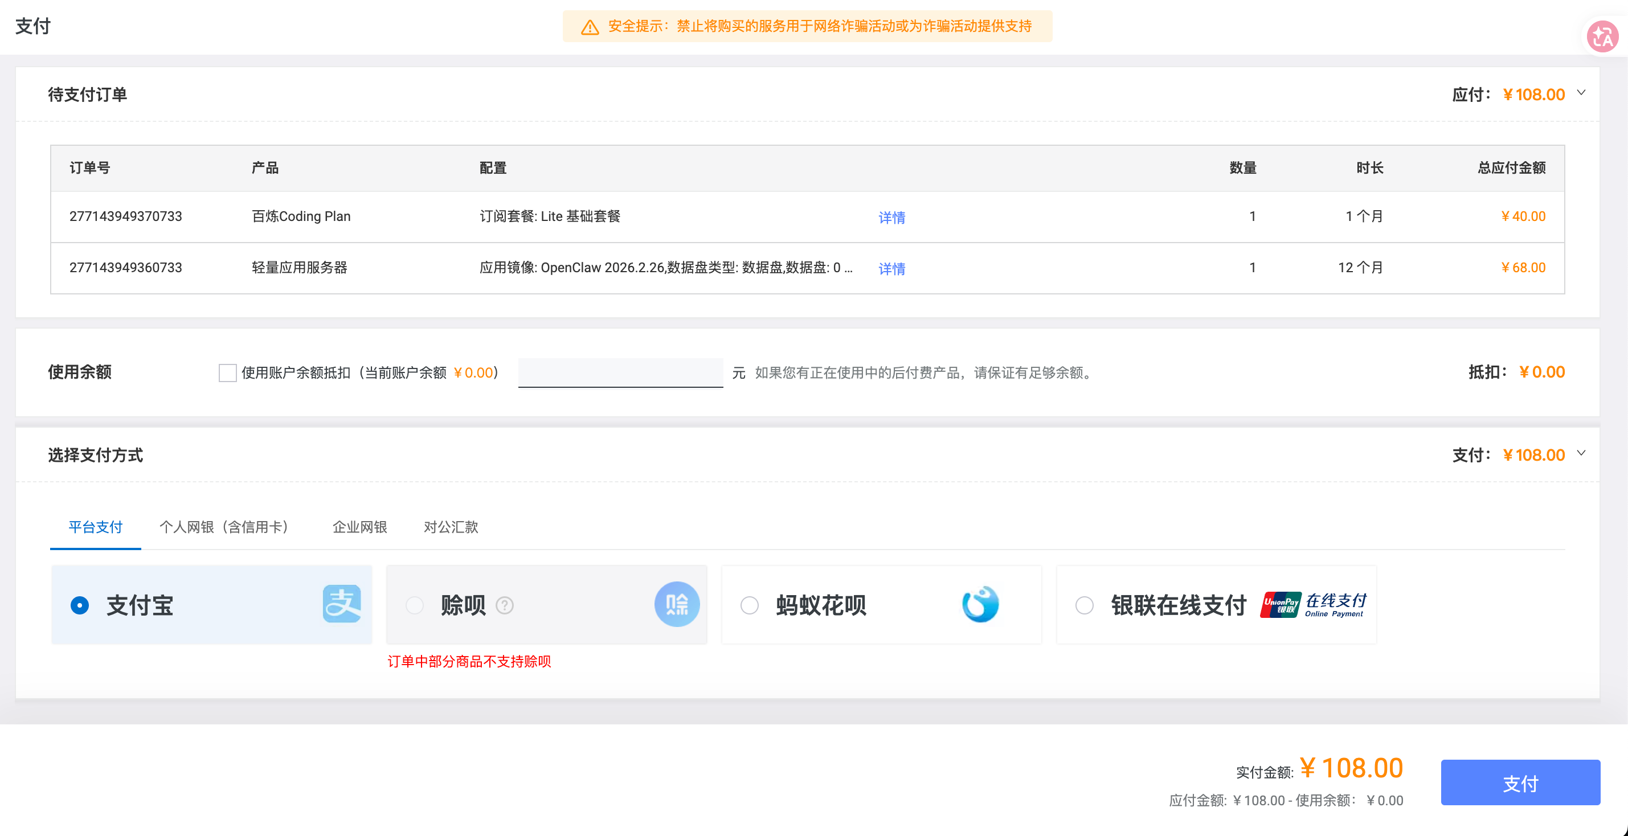
Task: Enable account balance deduction checkbox
Action: point(227,373)
